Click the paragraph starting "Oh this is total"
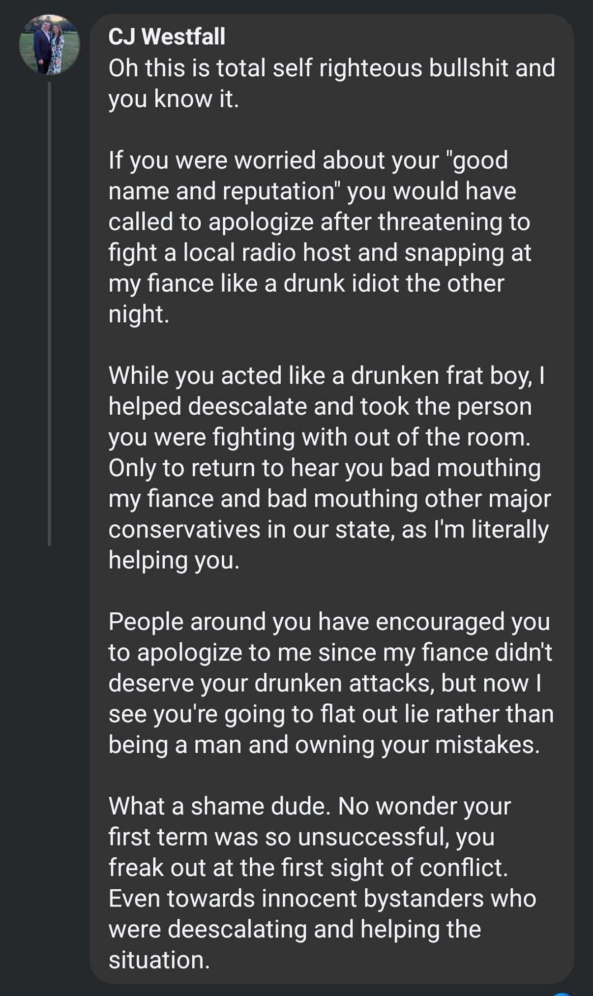 pos(331,83)
